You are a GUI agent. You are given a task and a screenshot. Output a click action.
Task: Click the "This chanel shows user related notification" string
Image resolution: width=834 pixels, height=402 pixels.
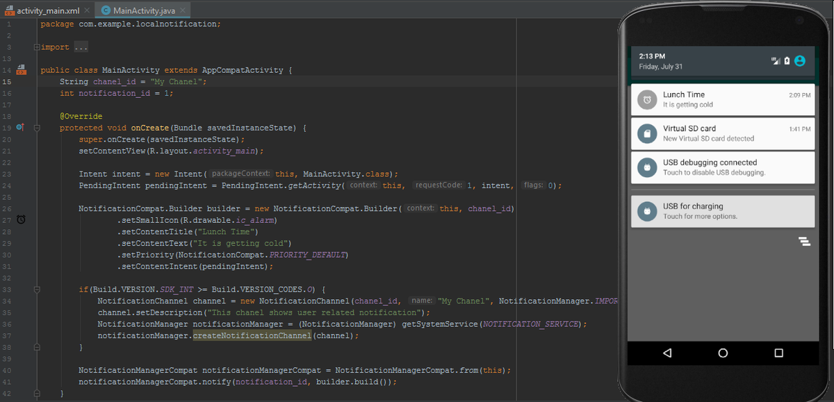tap(318, 312)
